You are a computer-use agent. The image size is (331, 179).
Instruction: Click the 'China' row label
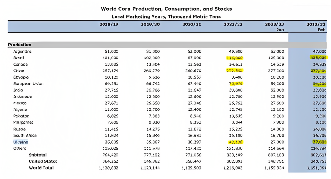18,71
